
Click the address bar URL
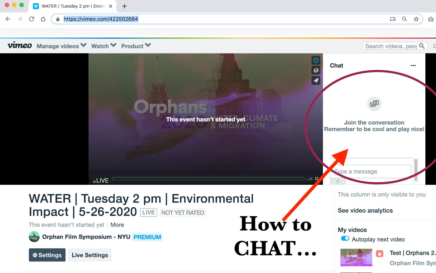click(x=101, y=19)
